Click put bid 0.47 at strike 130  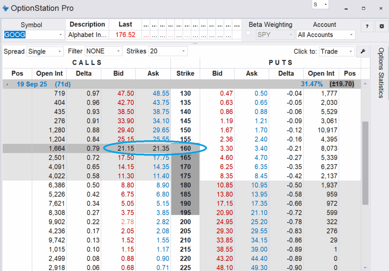click(226, 94)
